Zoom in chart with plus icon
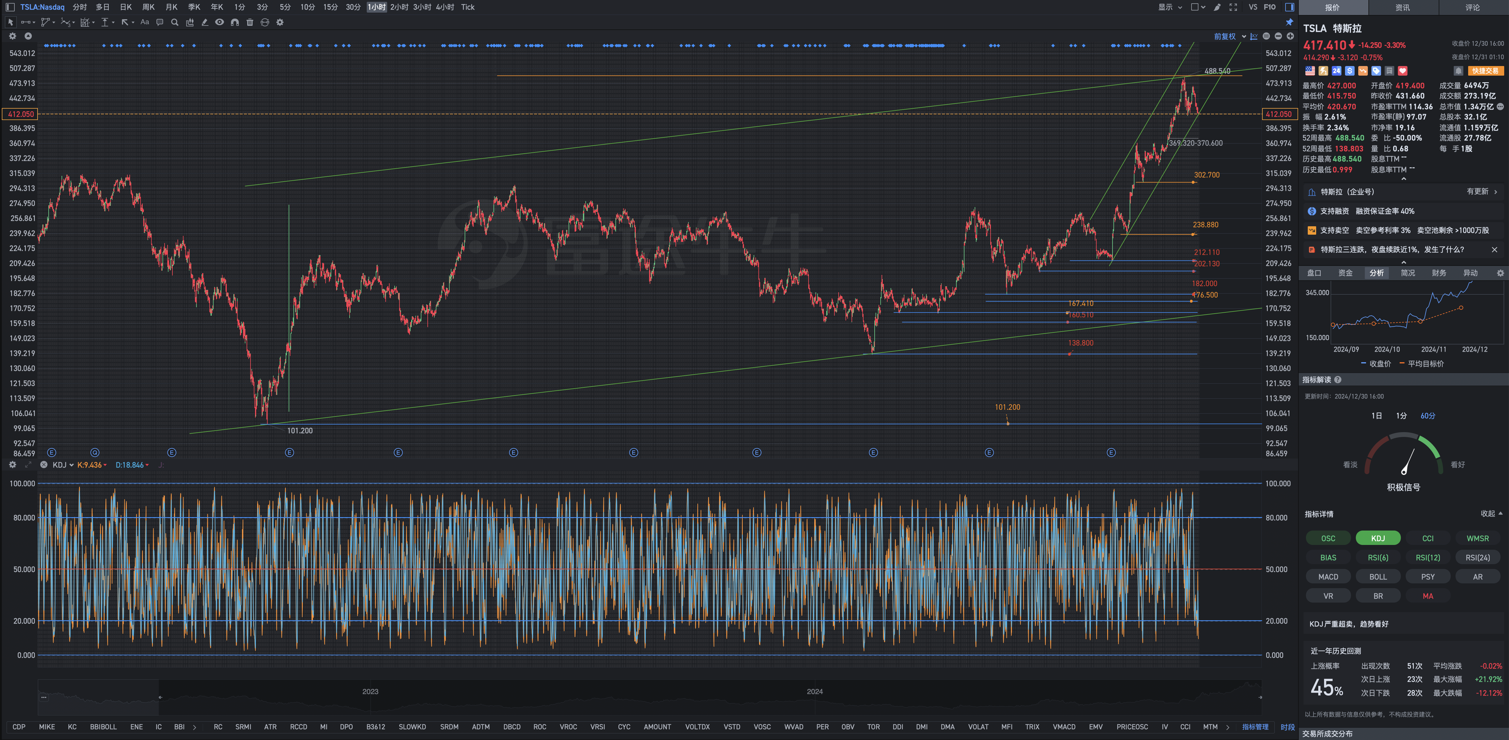Image resolution: width=1509 pixels, height=740 pixels. click(1290, 36)
